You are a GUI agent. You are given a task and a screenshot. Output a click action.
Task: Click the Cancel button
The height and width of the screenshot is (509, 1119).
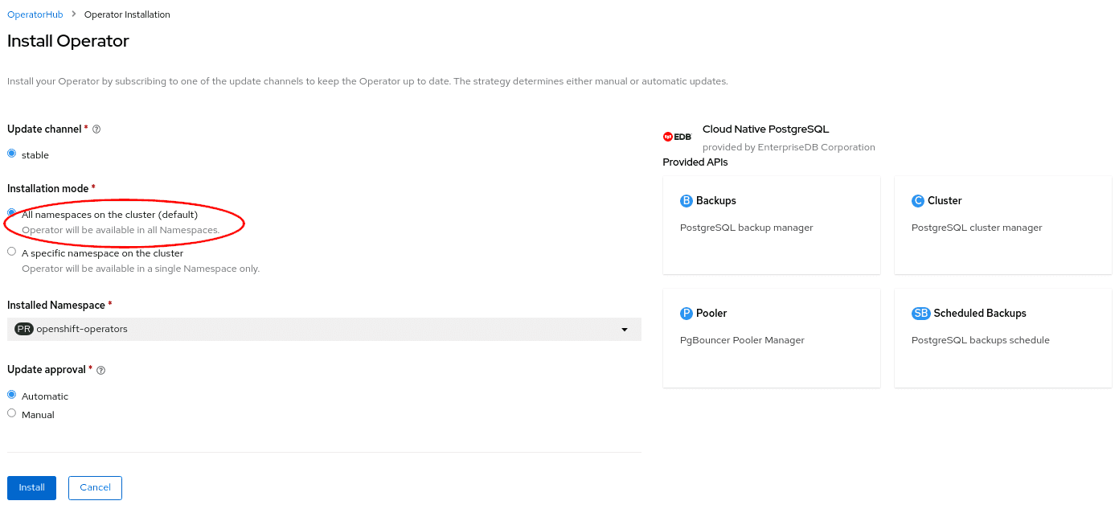coord(95,487)
